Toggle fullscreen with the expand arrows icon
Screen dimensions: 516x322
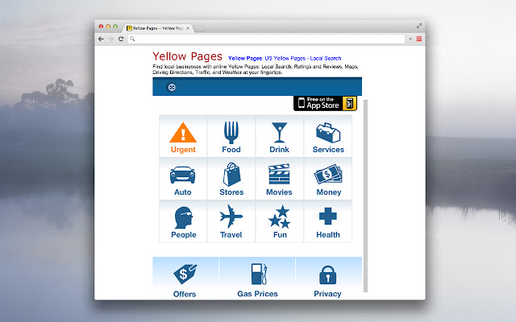pos(419,26)
